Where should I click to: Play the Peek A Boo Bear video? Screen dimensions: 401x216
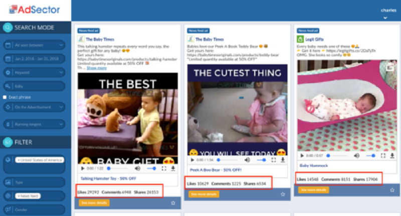[192, 160]
